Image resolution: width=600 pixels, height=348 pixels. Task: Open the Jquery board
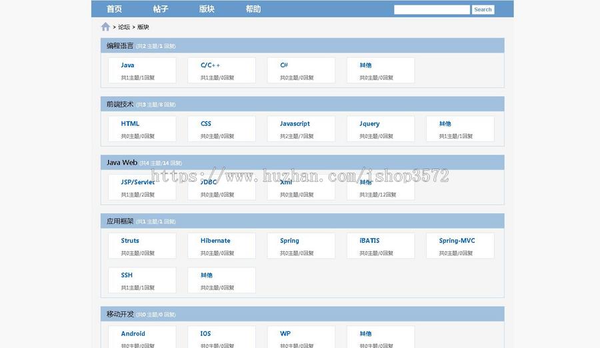click(x=369, y=123)
